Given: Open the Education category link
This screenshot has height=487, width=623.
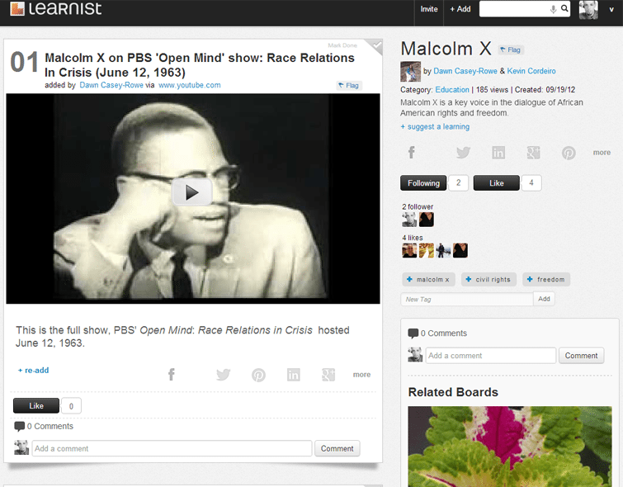Looking at the screenshot, I should click(x=452, y=89).
